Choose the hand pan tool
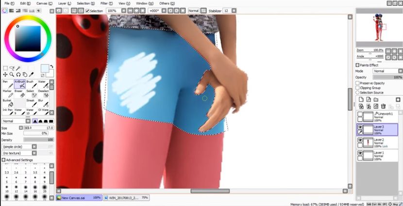403x206 pixels. point(25,75)
